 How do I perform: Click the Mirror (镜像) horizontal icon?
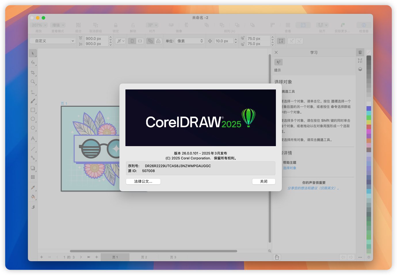(x=171, y=25)
